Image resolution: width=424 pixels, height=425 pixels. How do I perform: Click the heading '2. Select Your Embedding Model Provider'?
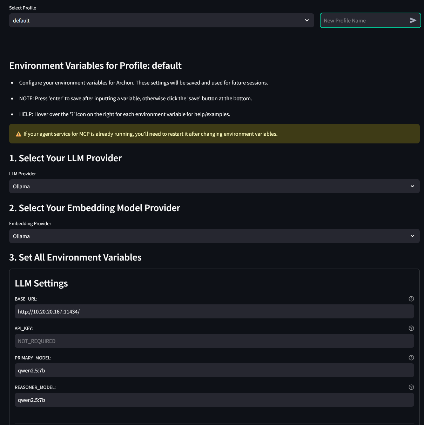95,208
